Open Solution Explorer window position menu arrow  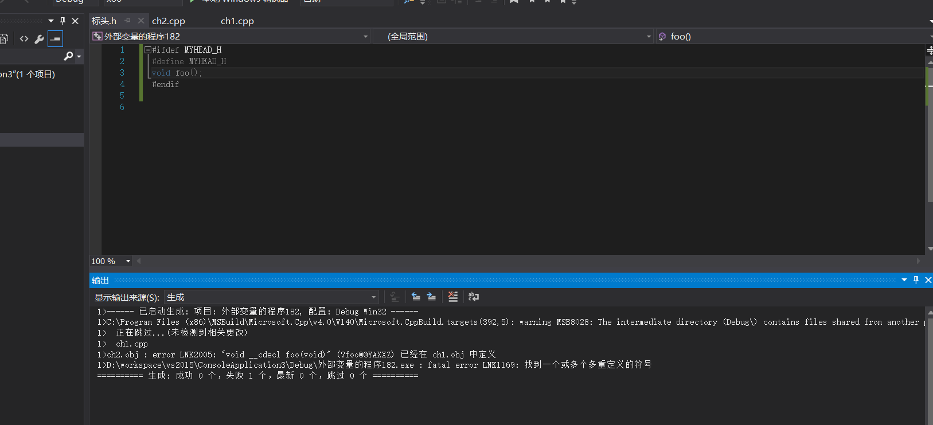click(x=51, y=21)
